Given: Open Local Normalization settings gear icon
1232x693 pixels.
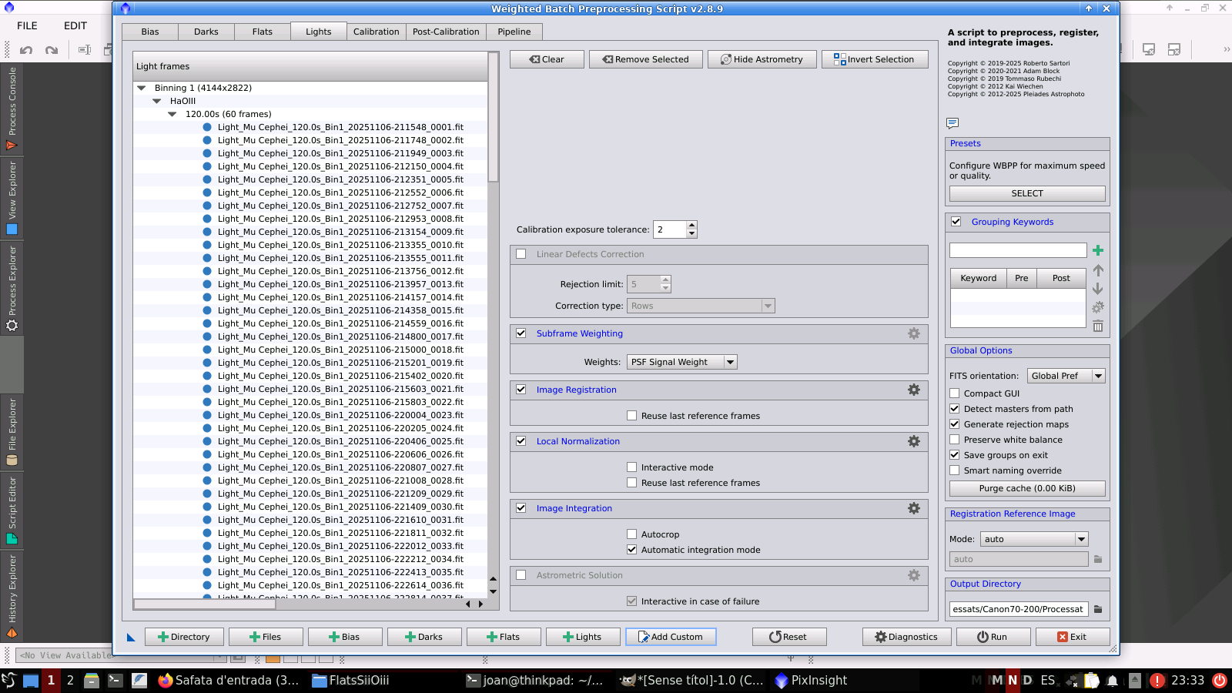Looking at the screenshot, I should (913, 441).
